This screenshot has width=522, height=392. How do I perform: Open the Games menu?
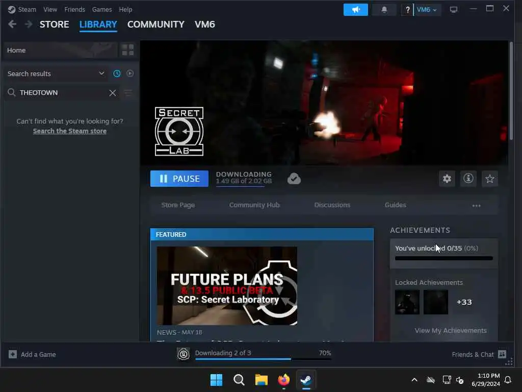tap(102, 9)
